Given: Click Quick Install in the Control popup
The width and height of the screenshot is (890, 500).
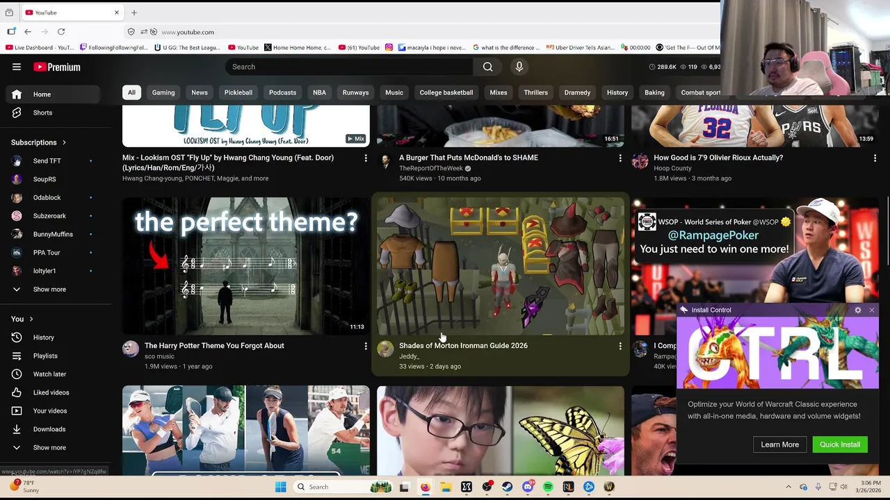Looking at the screenshot, I should [x=840, y=444].
